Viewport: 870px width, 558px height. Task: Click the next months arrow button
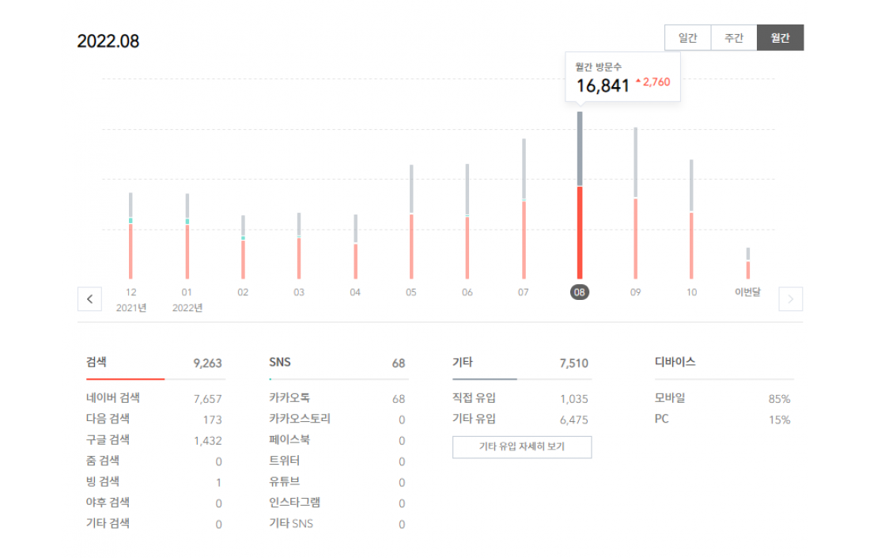point(791,299)
